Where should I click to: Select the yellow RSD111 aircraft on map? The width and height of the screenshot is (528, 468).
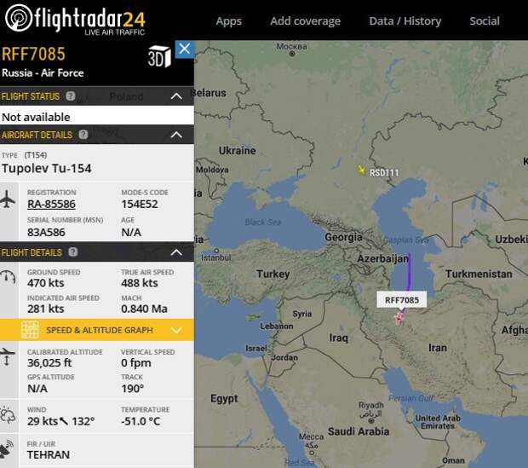pyautogui.click(x=361, y=170)
